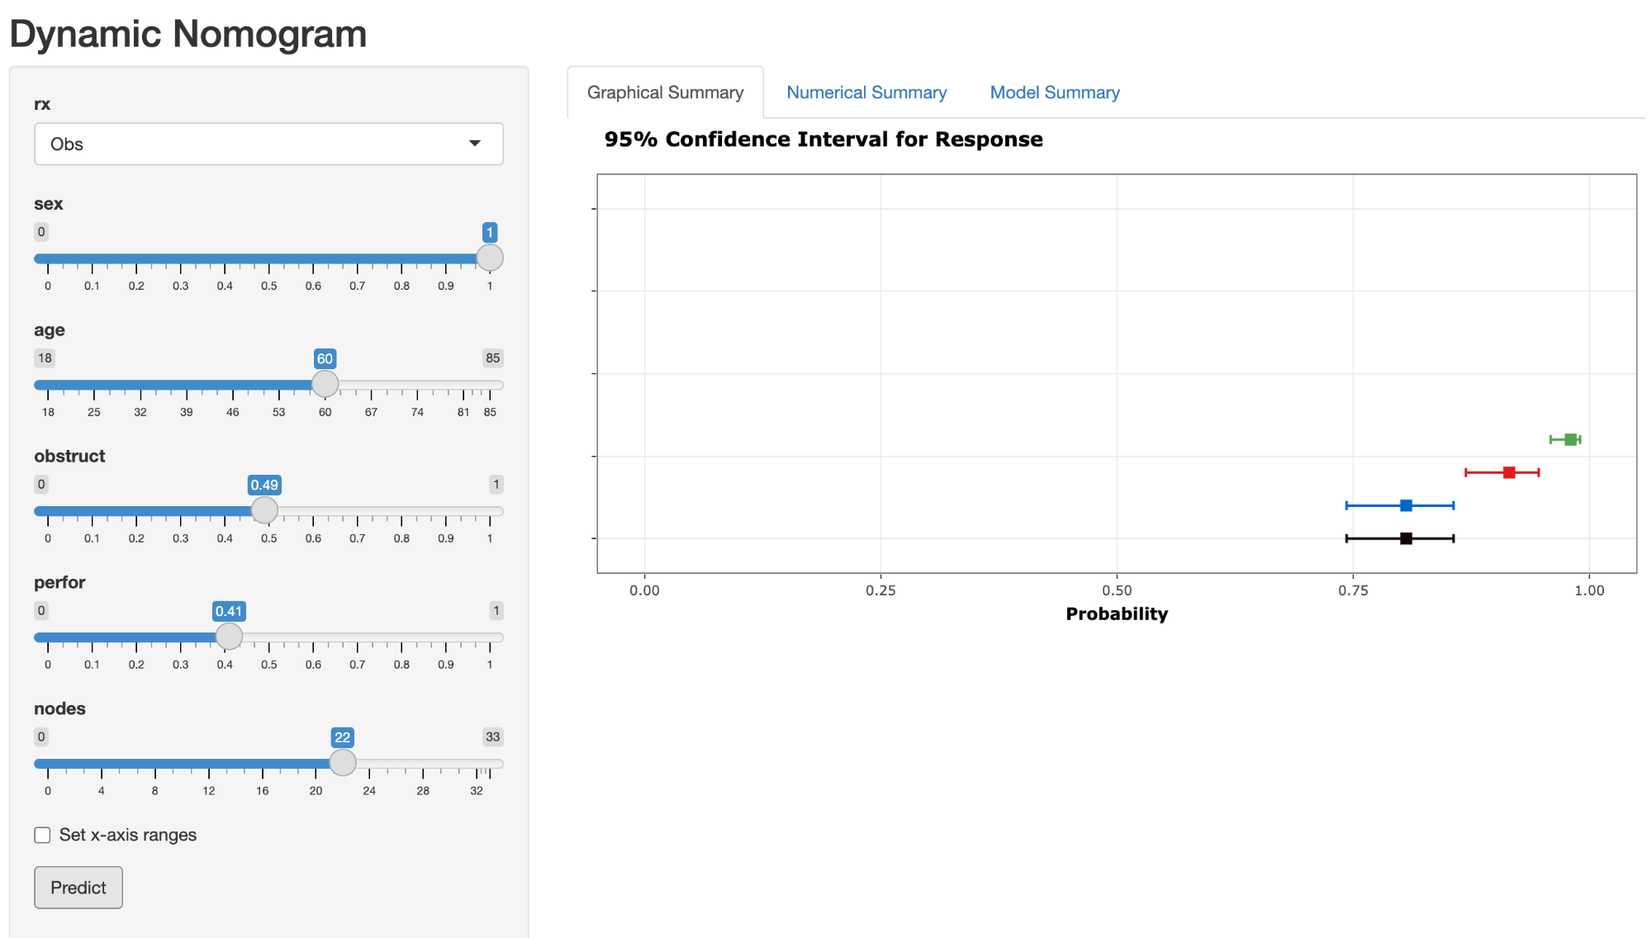Screen dimensions: 1652x938
Task: Click the rx dropdown arrow
Action: coord(475,144)
